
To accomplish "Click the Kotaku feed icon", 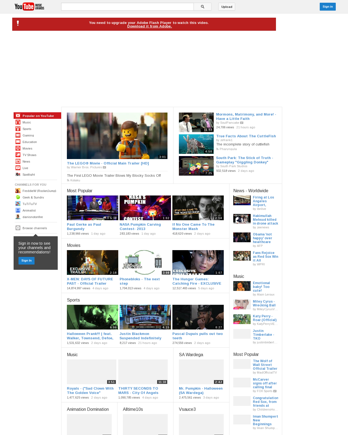I will click(x=68, y=180).
